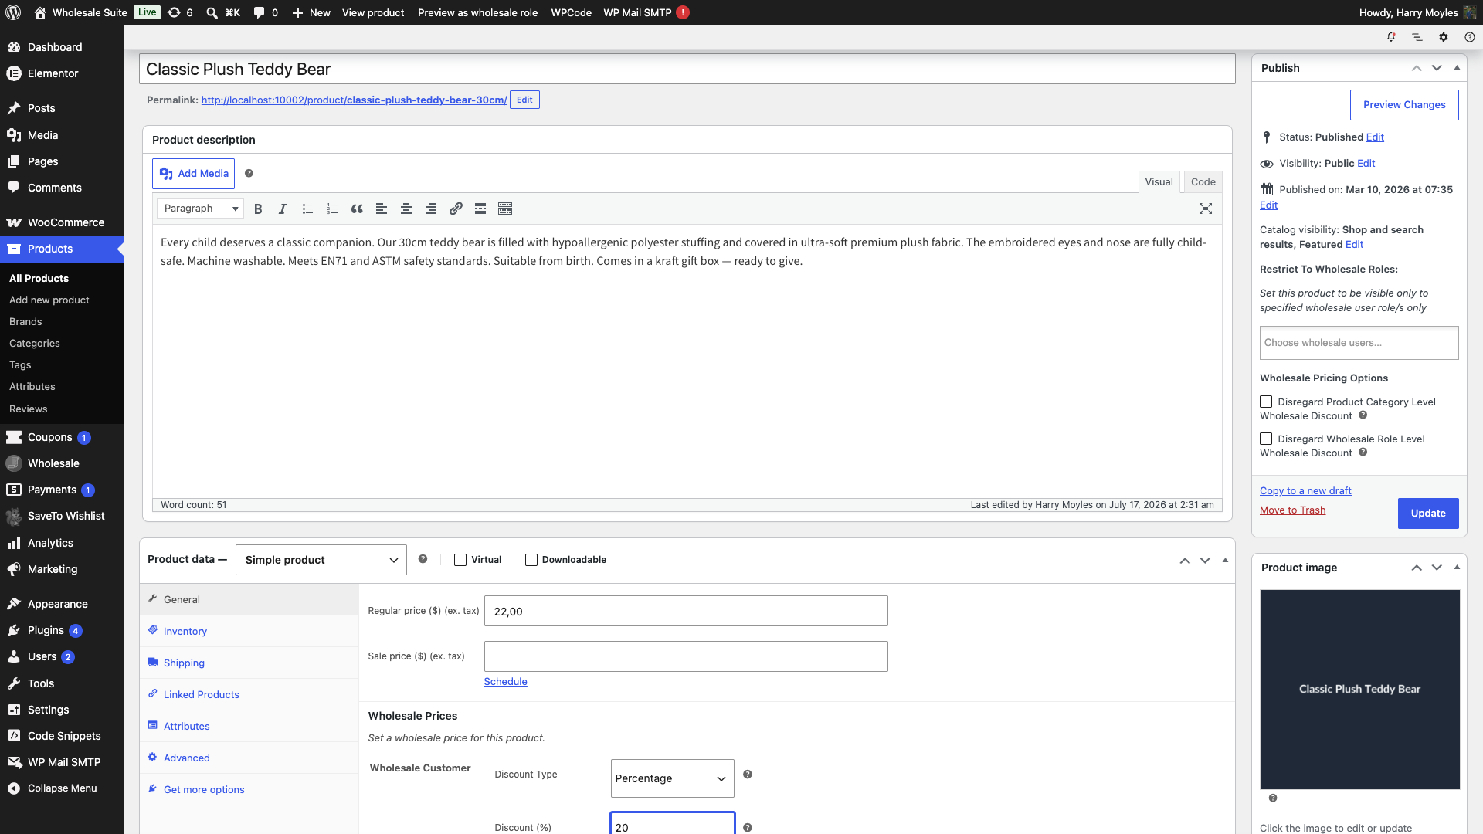
Task: Show help tooltip for product type
Action: pyautogui.click(x=423, y=559)
